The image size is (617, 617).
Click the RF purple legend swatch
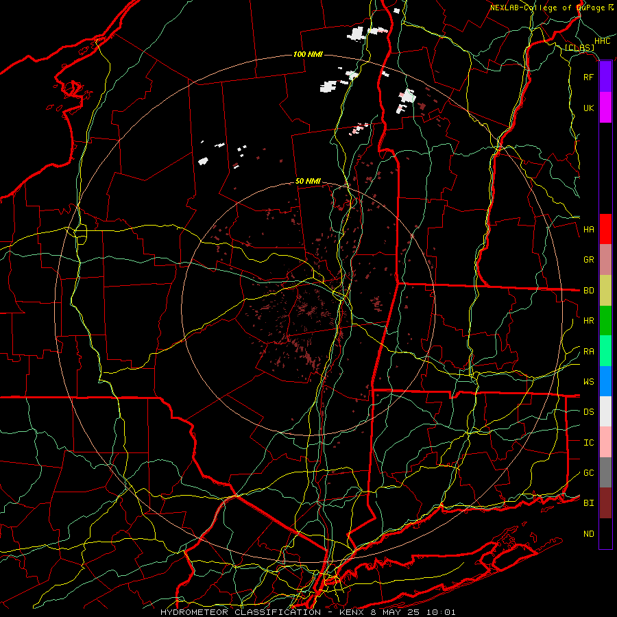tap(605, 77)
